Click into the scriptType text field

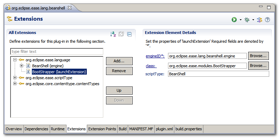point(218,74)
